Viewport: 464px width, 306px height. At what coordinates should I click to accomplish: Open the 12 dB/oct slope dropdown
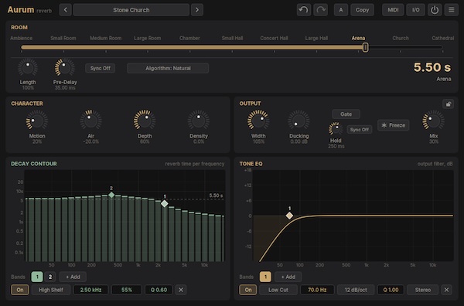tap(356, 290)
